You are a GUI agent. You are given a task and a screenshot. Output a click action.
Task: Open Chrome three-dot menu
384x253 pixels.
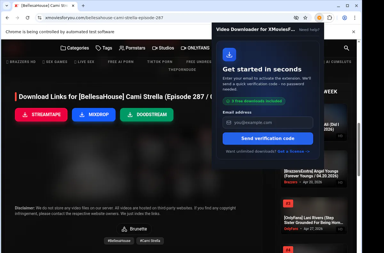coord(355,18)
